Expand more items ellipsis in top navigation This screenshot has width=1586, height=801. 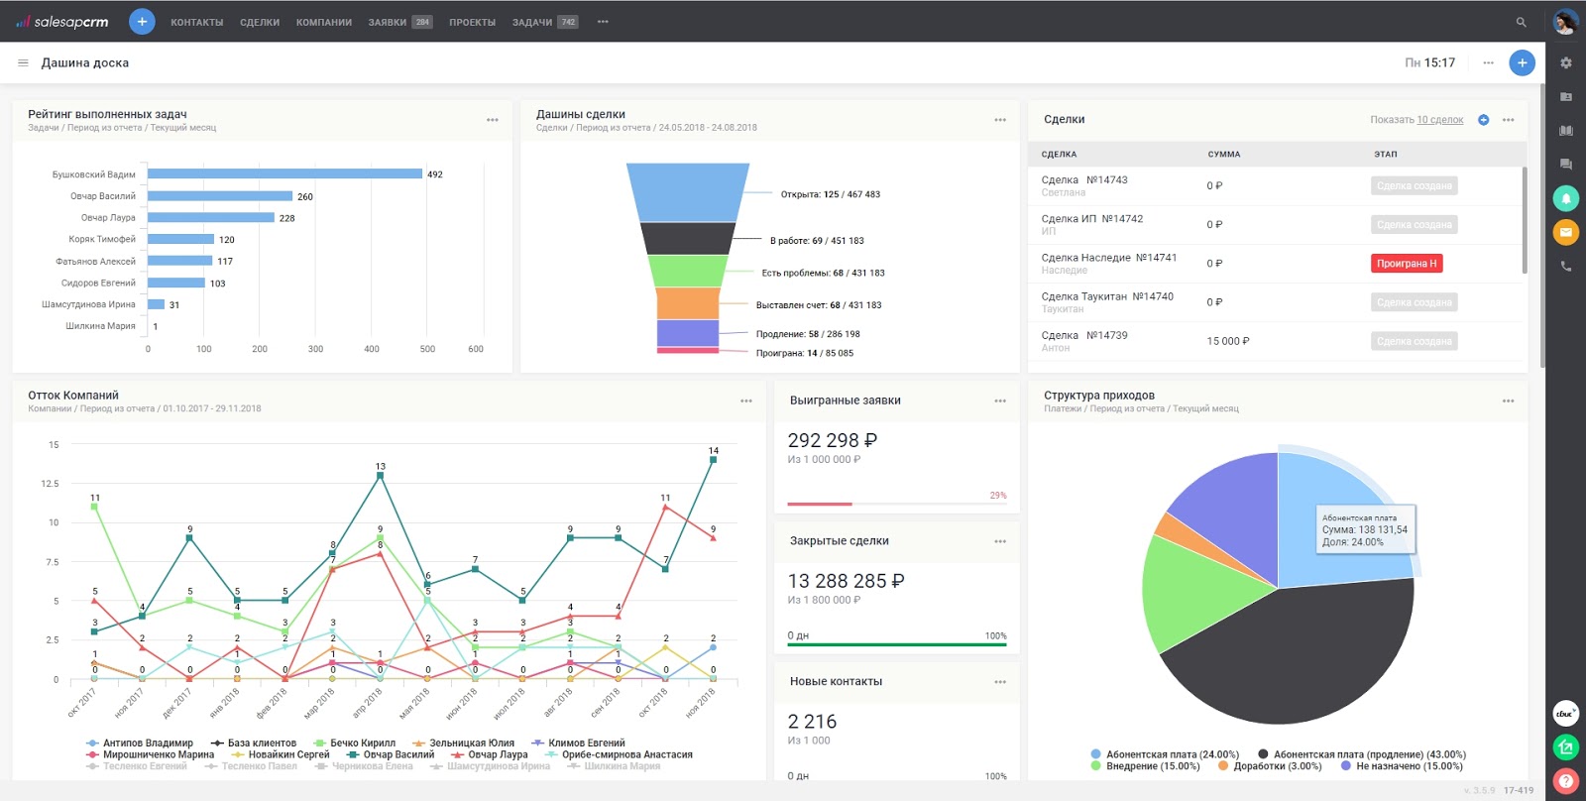point(603,22)
